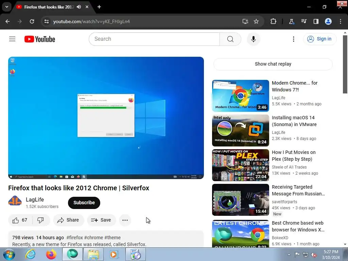Open the Windows Start button

[x=9, y=254]
